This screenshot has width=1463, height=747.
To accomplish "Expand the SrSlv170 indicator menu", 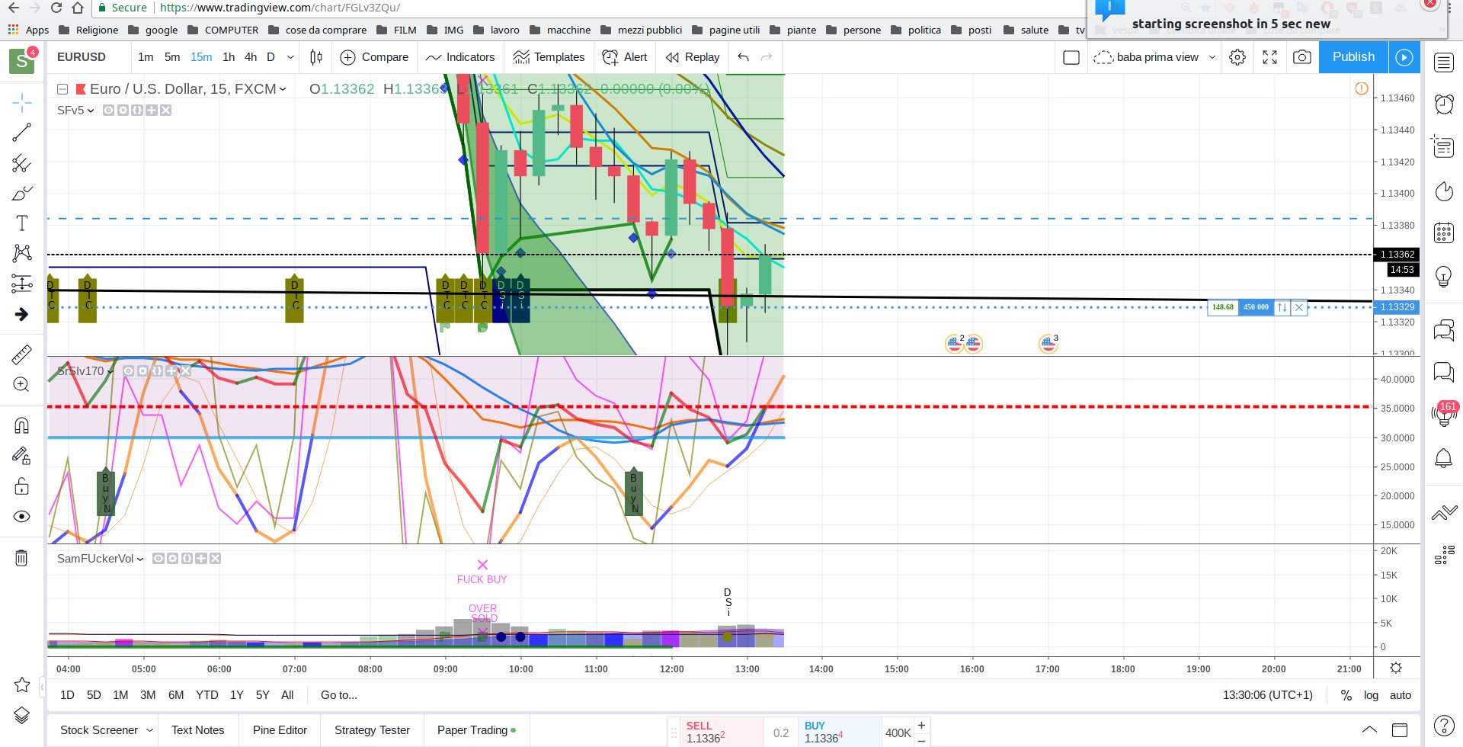I will (x=110, y=371).
